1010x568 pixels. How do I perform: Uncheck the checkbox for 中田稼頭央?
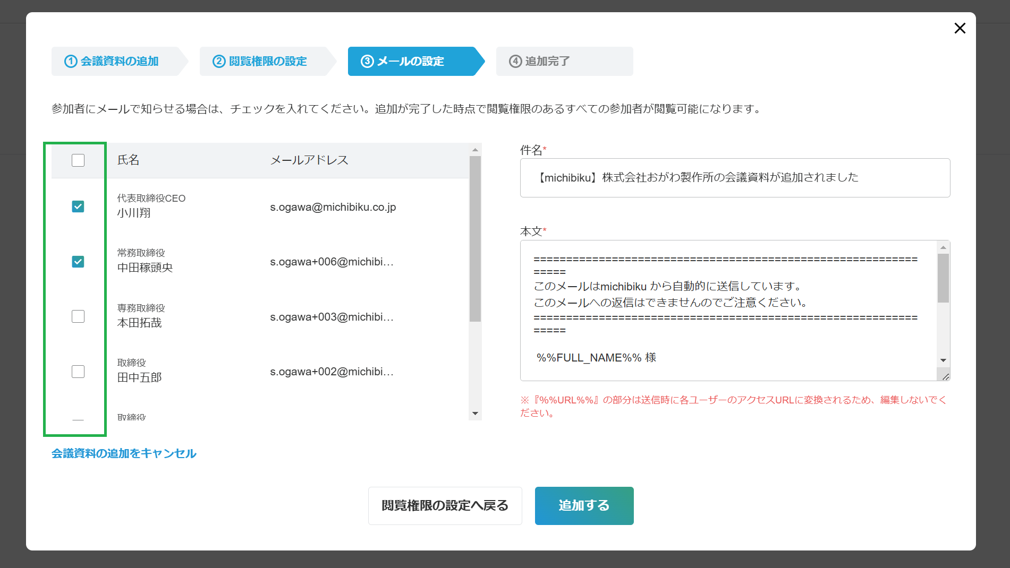78,261
